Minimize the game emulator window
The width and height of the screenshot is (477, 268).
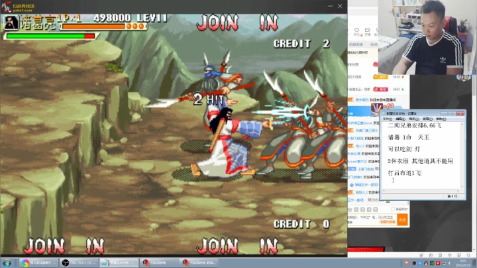point(330,6)
